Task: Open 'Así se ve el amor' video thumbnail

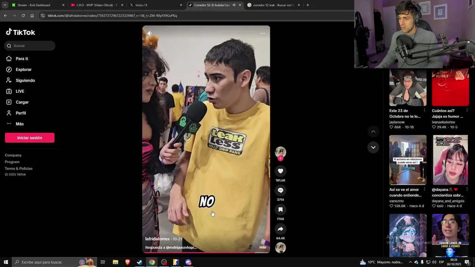Action: pos(408,160)
